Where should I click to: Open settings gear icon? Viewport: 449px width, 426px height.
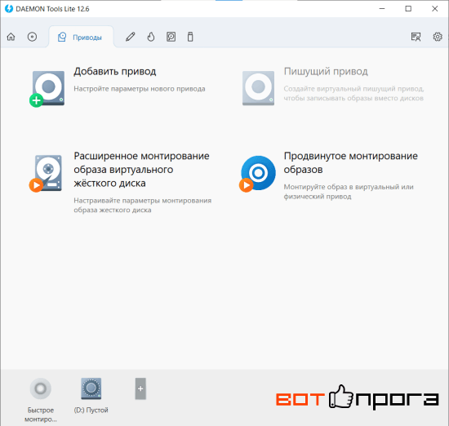click(438, 37)
